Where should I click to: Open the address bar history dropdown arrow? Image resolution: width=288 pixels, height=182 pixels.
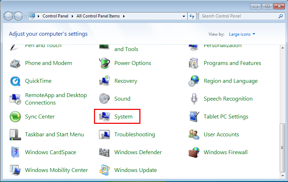[184, 16]
